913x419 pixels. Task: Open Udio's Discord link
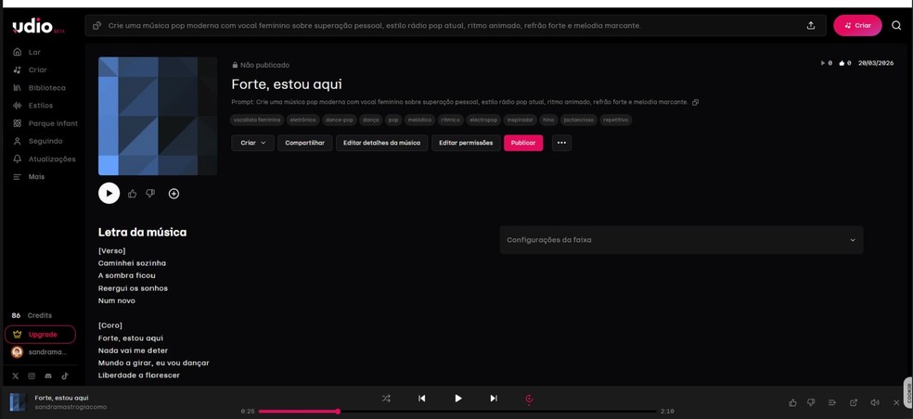click(x=48, y=376)
